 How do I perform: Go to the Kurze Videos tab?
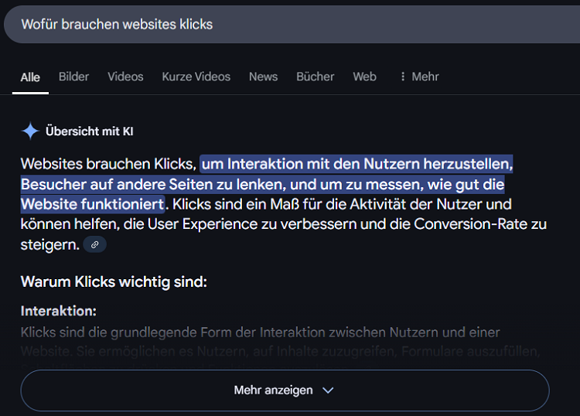[x=196, y=77]
